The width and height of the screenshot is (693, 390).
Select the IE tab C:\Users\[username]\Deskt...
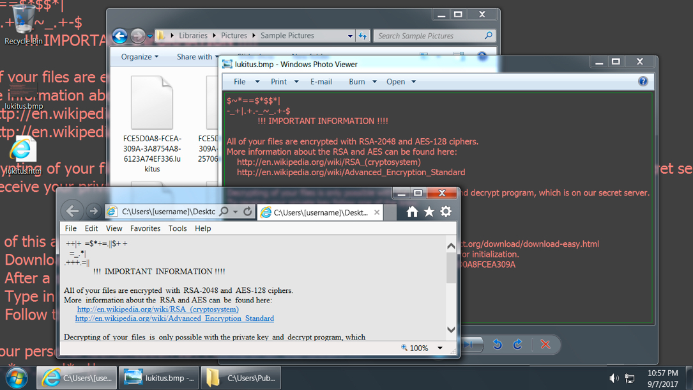click(x=320, y=212)
